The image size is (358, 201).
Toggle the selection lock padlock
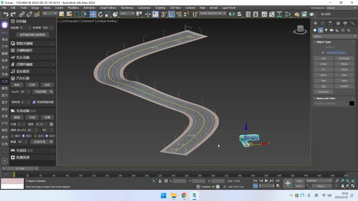click(x=160, y=181)
